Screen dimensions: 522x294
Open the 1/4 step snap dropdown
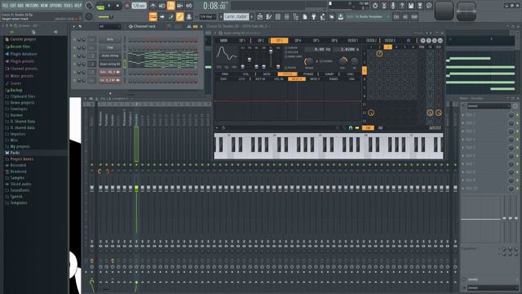[208, 16]
